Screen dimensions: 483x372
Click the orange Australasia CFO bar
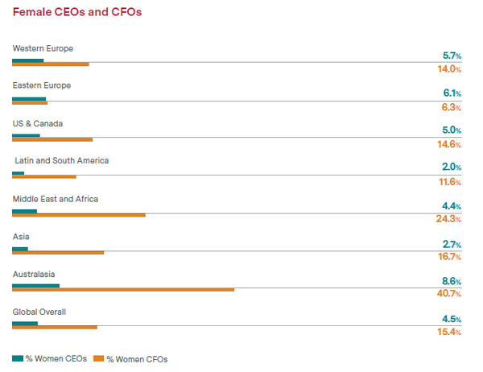tap(123, 289)
